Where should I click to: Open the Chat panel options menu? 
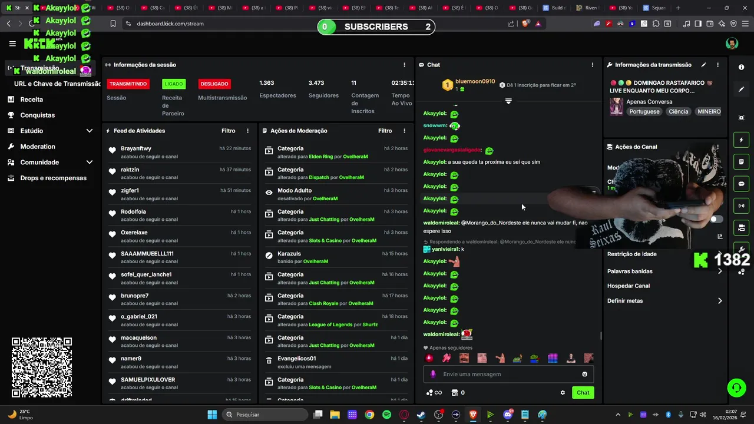coord(593,65)
